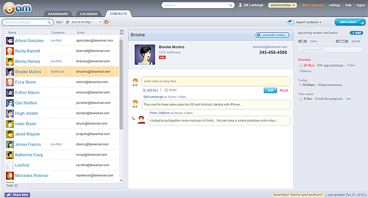Sort contacts by the Email column header

coord(81,33)
